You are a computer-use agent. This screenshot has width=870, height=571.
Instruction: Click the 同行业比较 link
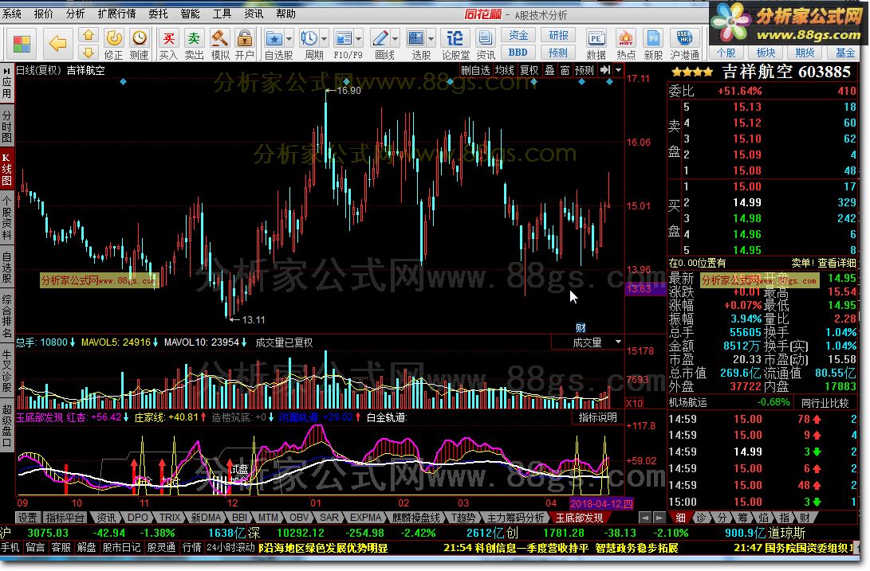click(x=825, y=403)
